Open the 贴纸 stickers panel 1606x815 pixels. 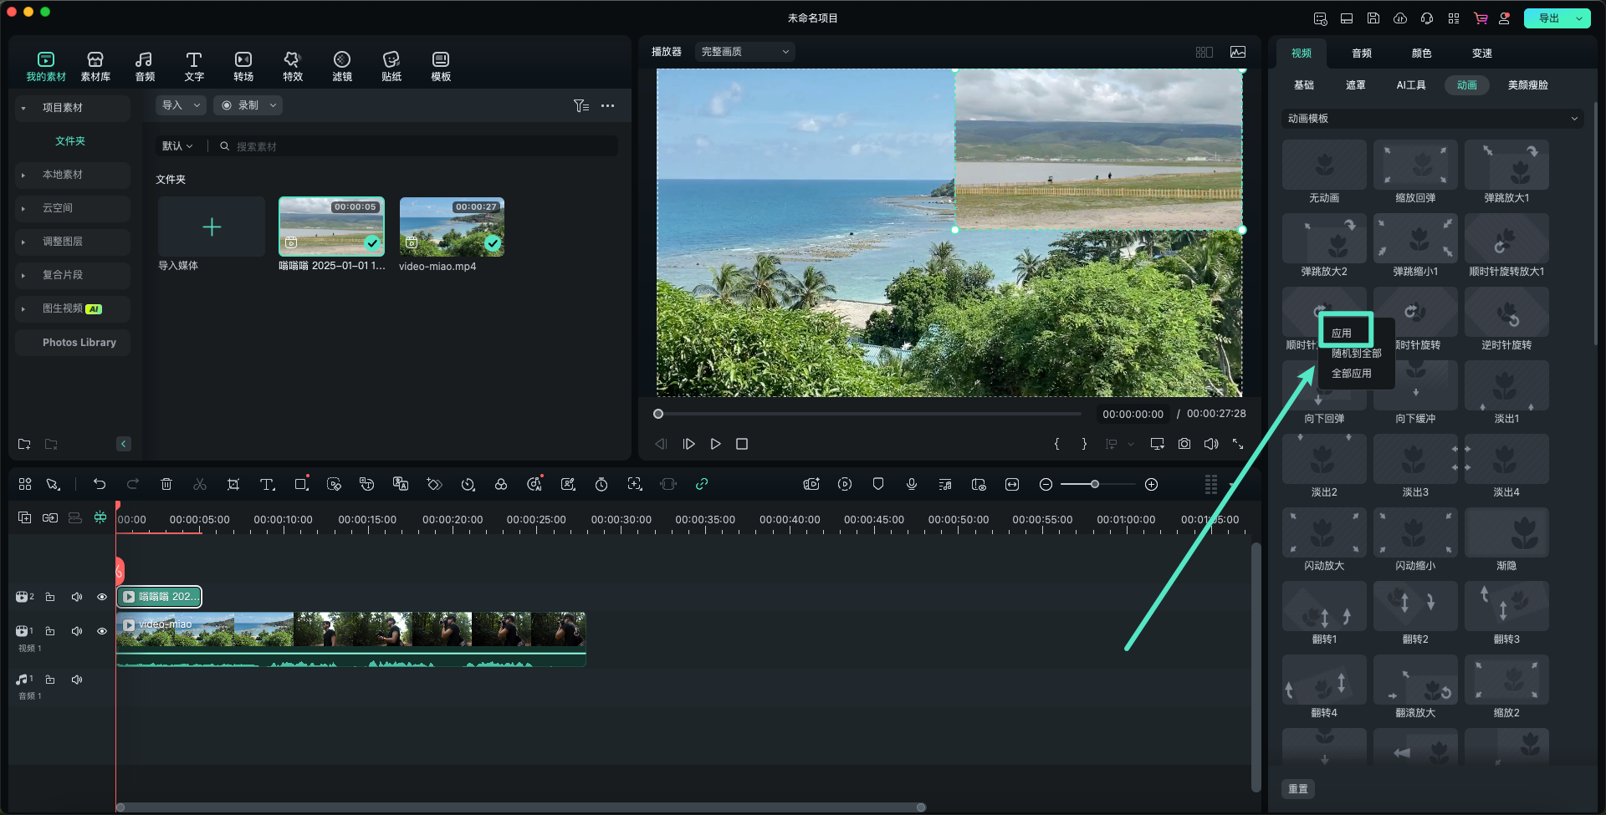pos(391,66)
